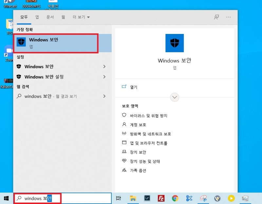Click the taskbar search box with windows 보안

pos(63,198)
